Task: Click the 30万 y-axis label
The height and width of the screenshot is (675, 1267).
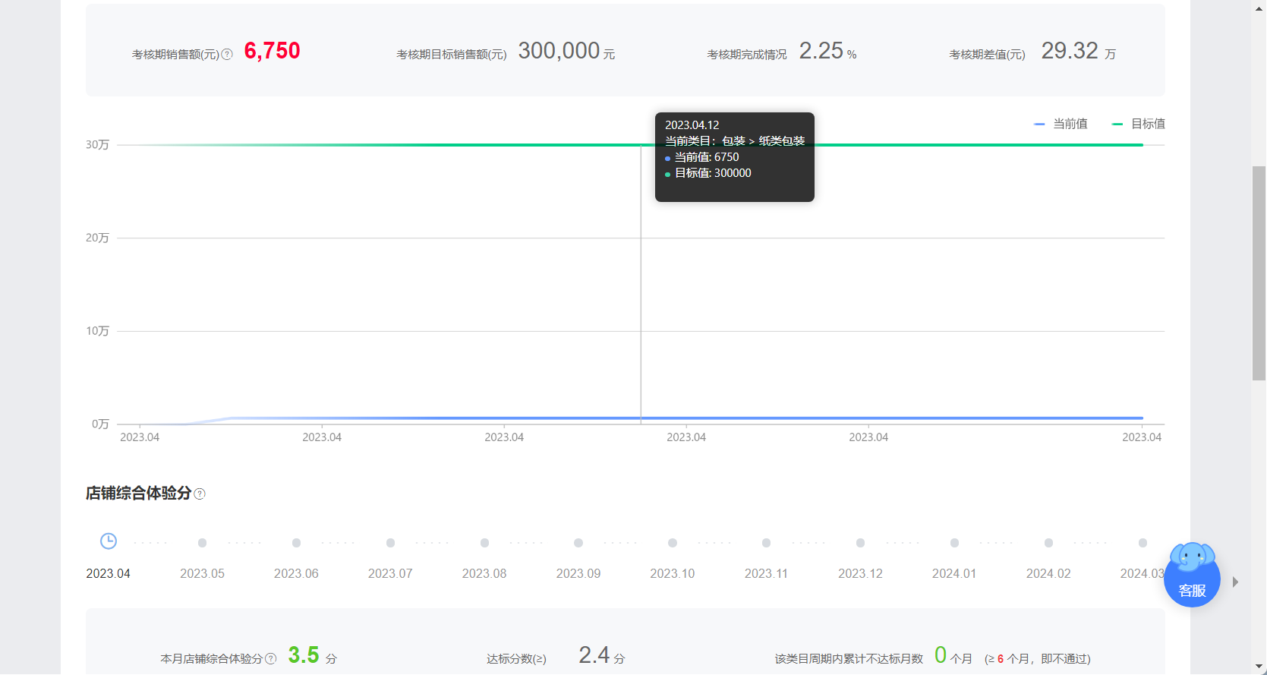Action: click(x=97, y=144)
